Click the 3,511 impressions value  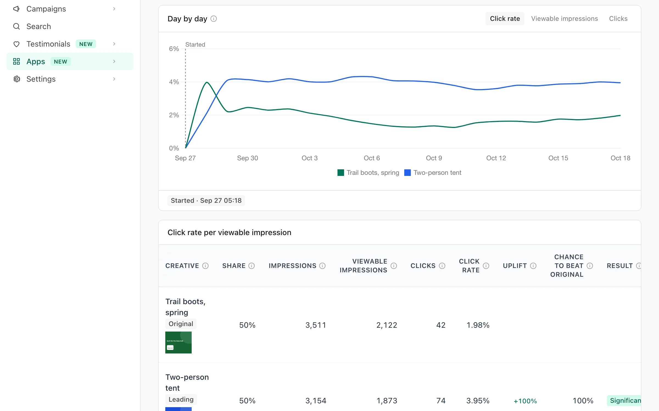pos(316,325)
